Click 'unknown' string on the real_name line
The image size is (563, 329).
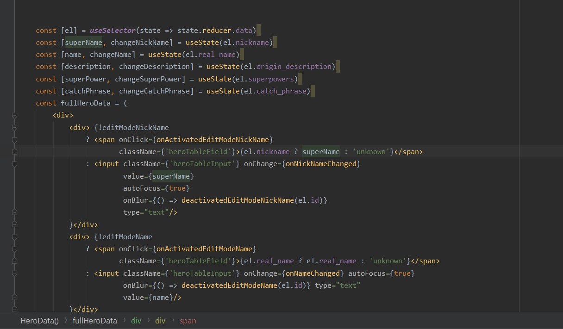tap(388, 261)
